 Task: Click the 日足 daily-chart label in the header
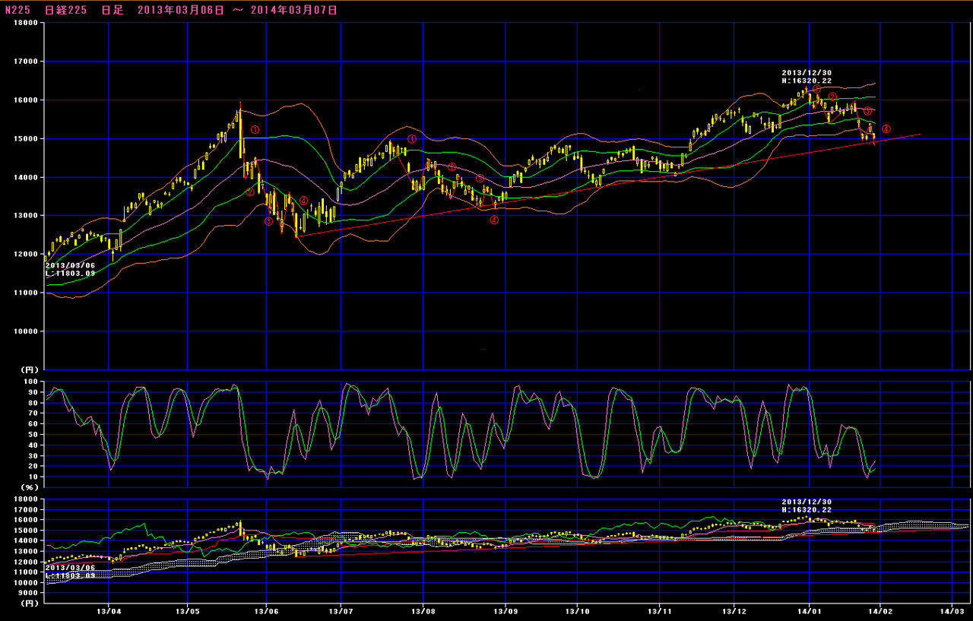click(x=113, y=10)
